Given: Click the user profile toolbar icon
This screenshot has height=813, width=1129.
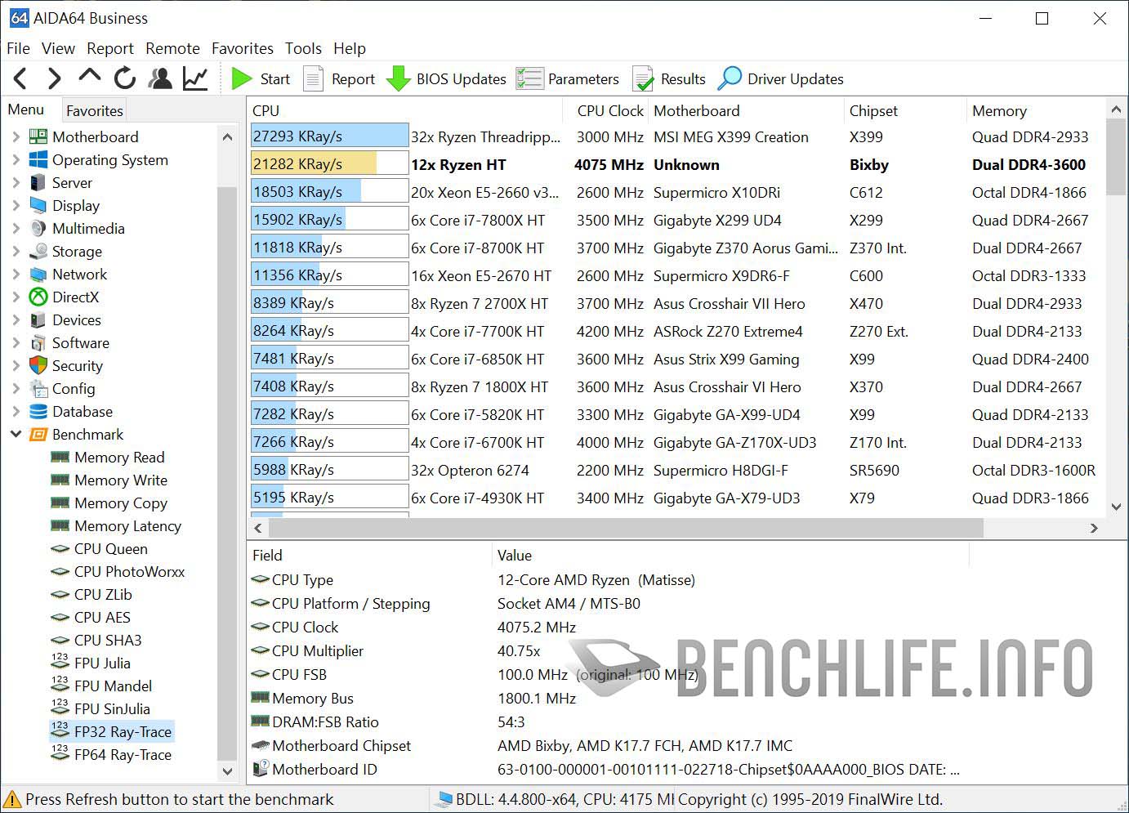Looking at the screenshot, I should click(160, 78).
